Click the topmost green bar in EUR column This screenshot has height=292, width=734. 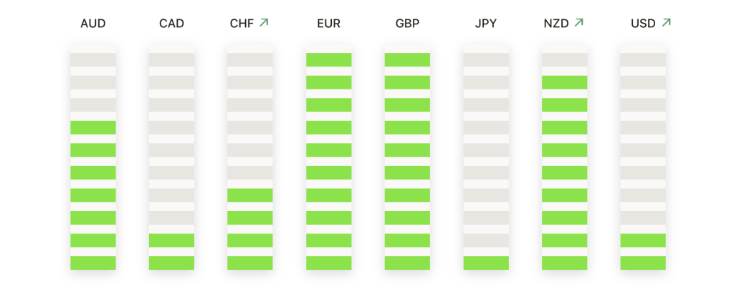pos(328,60)
